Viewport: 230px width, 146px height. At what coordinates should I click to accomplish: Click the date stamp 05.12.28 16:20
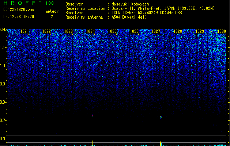[x=19, y=17]
